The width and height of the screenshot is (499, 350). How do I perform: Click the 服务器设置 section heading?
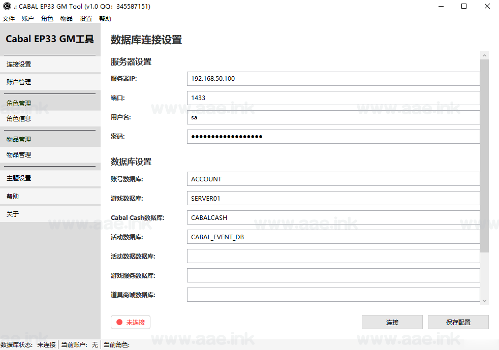[131, 62]
